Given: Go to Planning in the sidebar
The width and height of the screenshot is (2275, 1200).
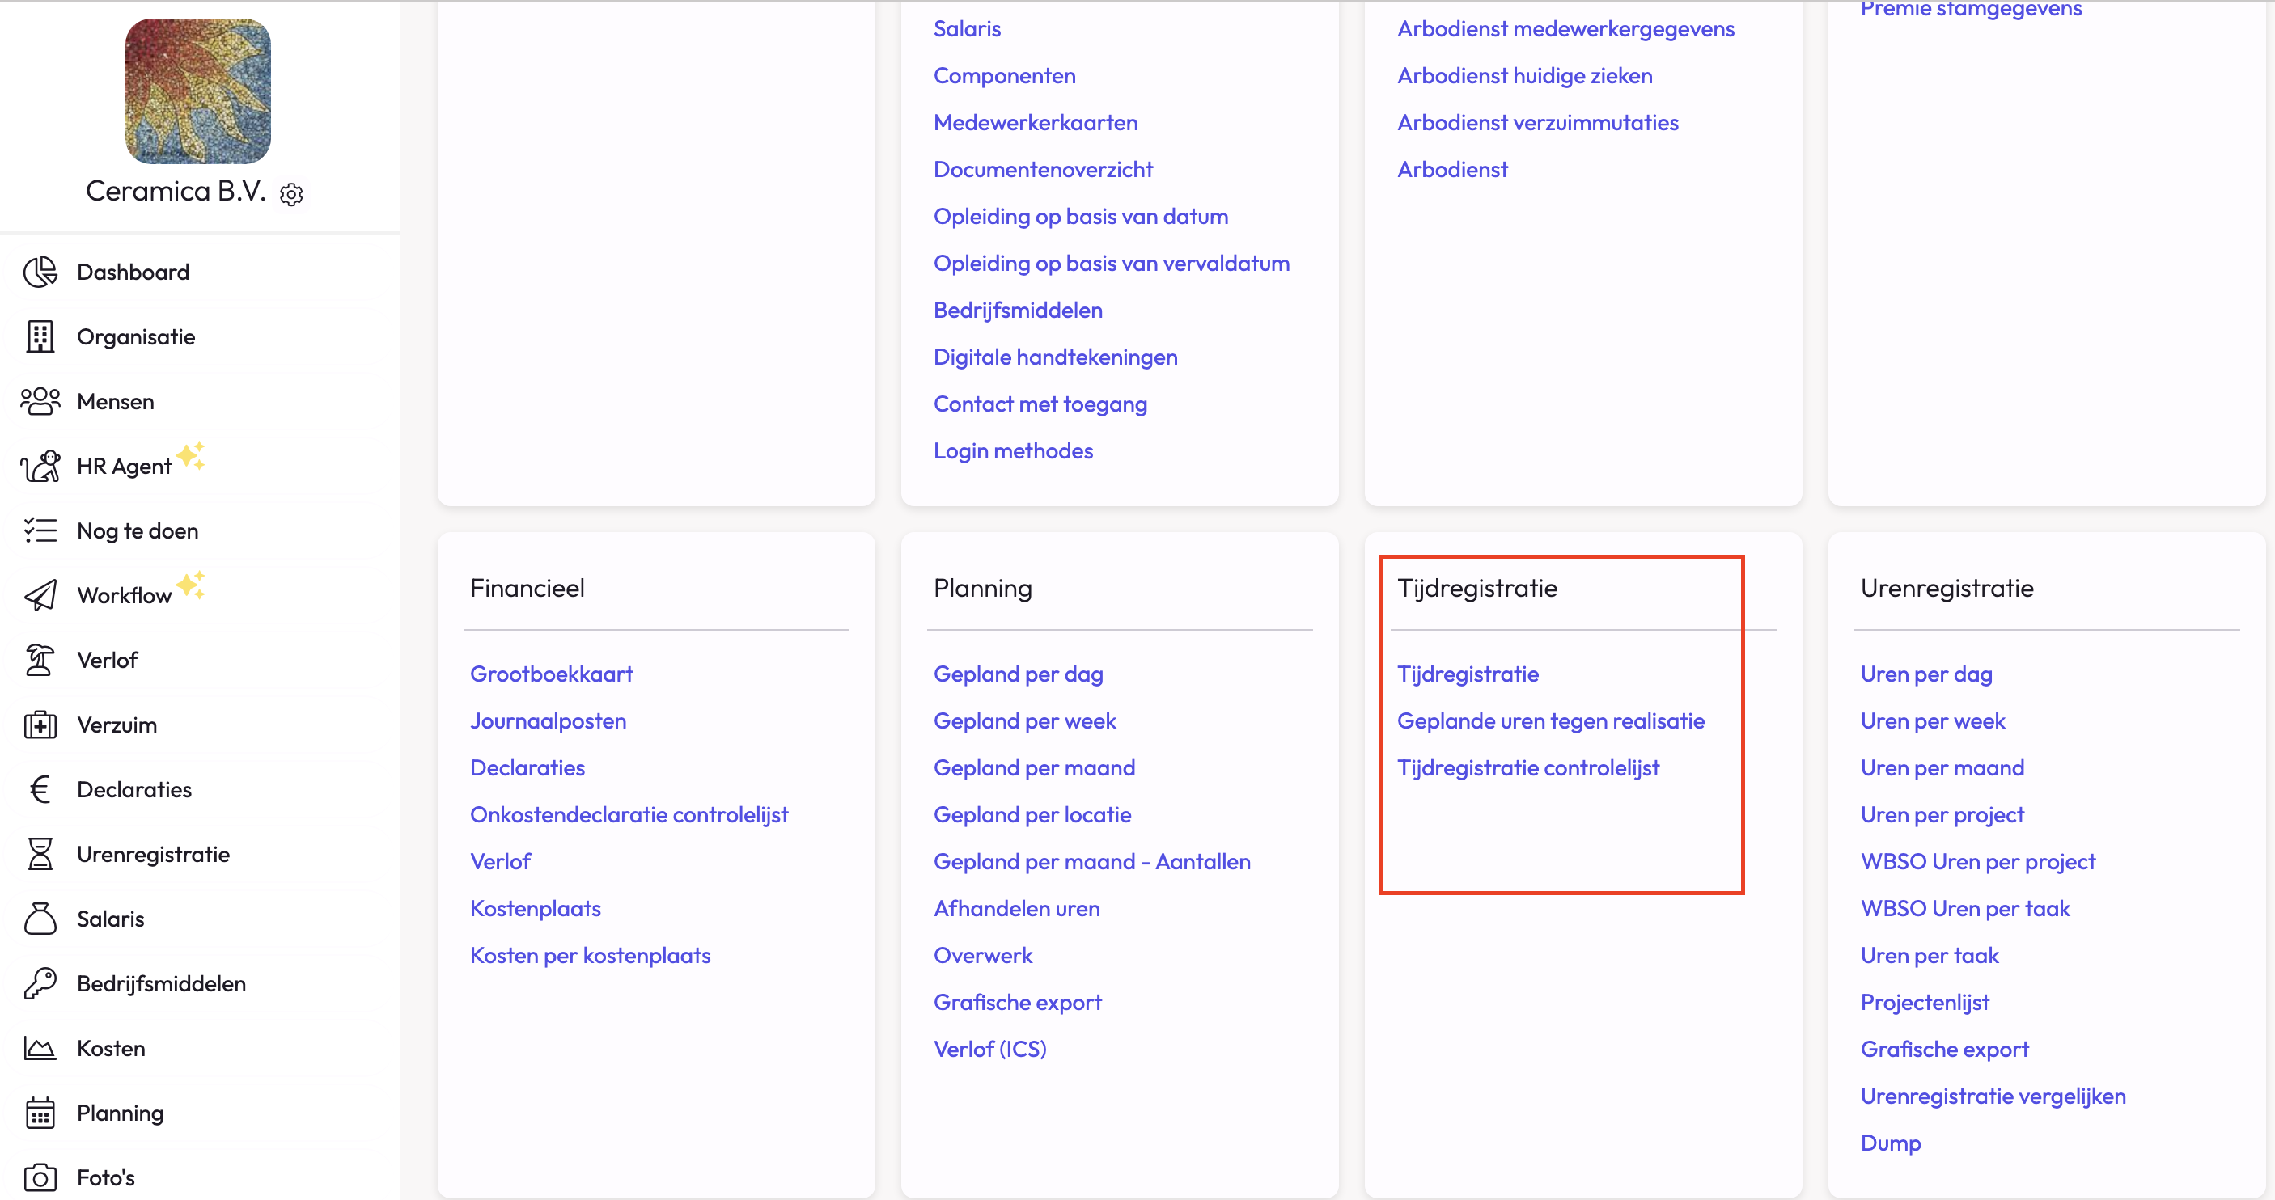Looking at the screenshot, I should (120, 1113).
